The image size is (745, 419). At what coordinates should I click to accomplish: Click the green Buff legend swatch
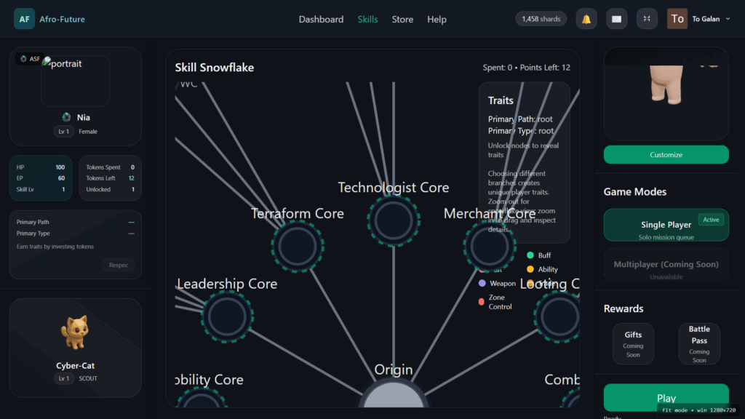click(530, 255)
